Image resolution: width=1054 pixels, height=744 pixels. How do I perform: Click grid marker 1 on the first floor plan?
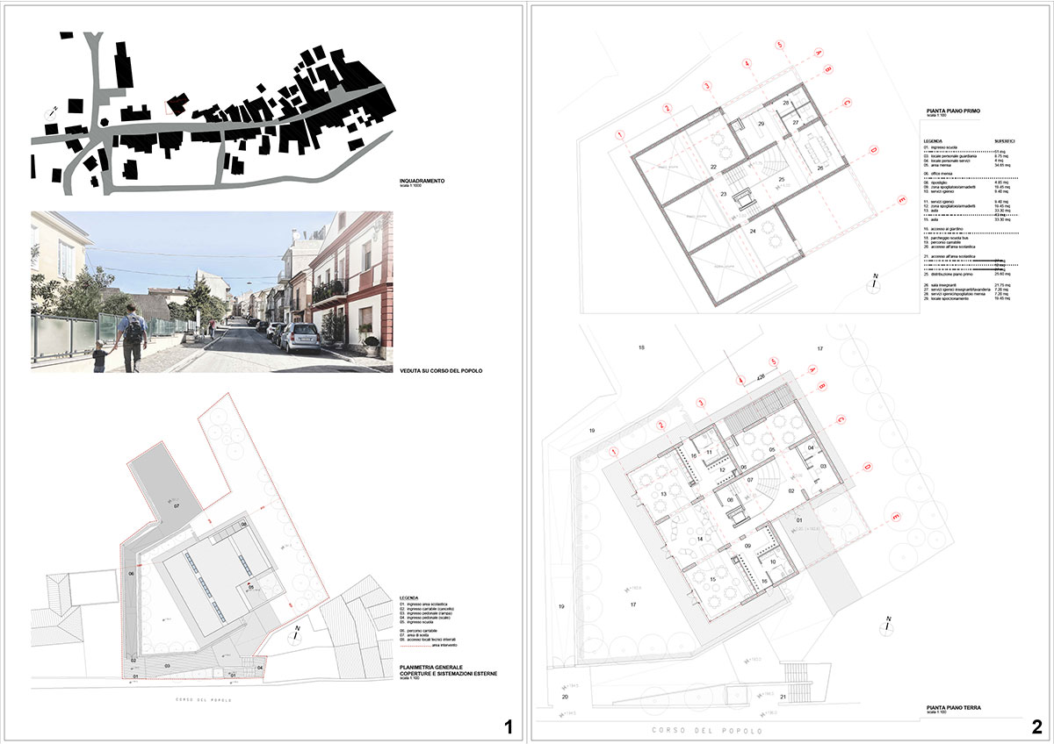[620, 135]
